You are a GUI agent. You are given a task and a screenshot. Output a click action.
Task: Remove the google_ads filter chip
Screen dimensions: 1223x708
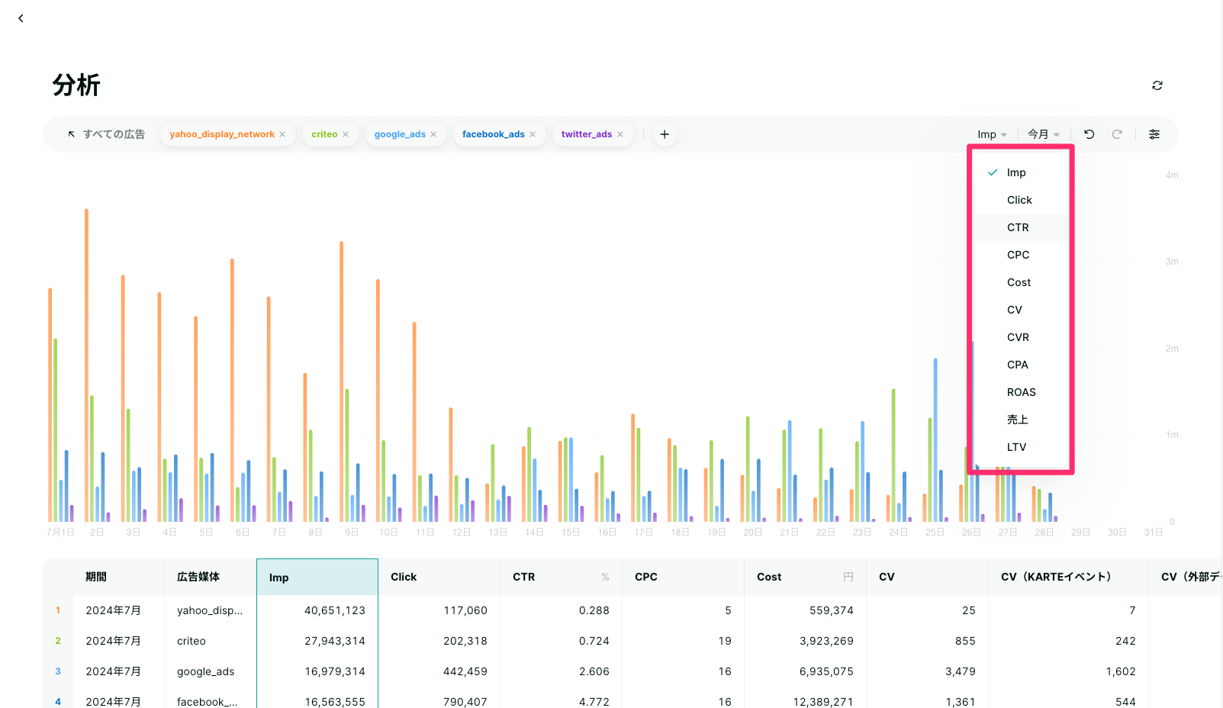(433, 134)
